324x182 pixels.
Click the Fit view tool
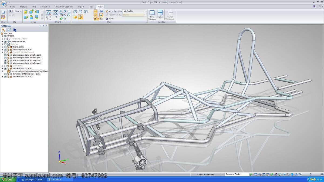(x=56, y=14)
